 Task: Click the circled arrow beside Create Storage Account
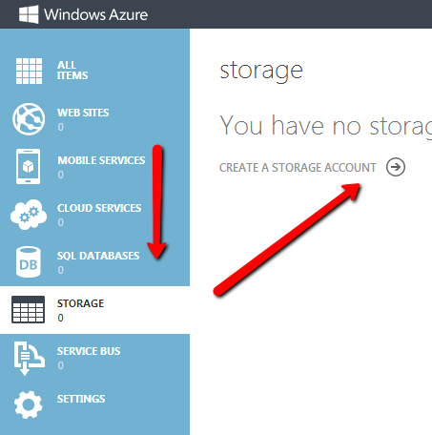396,167
